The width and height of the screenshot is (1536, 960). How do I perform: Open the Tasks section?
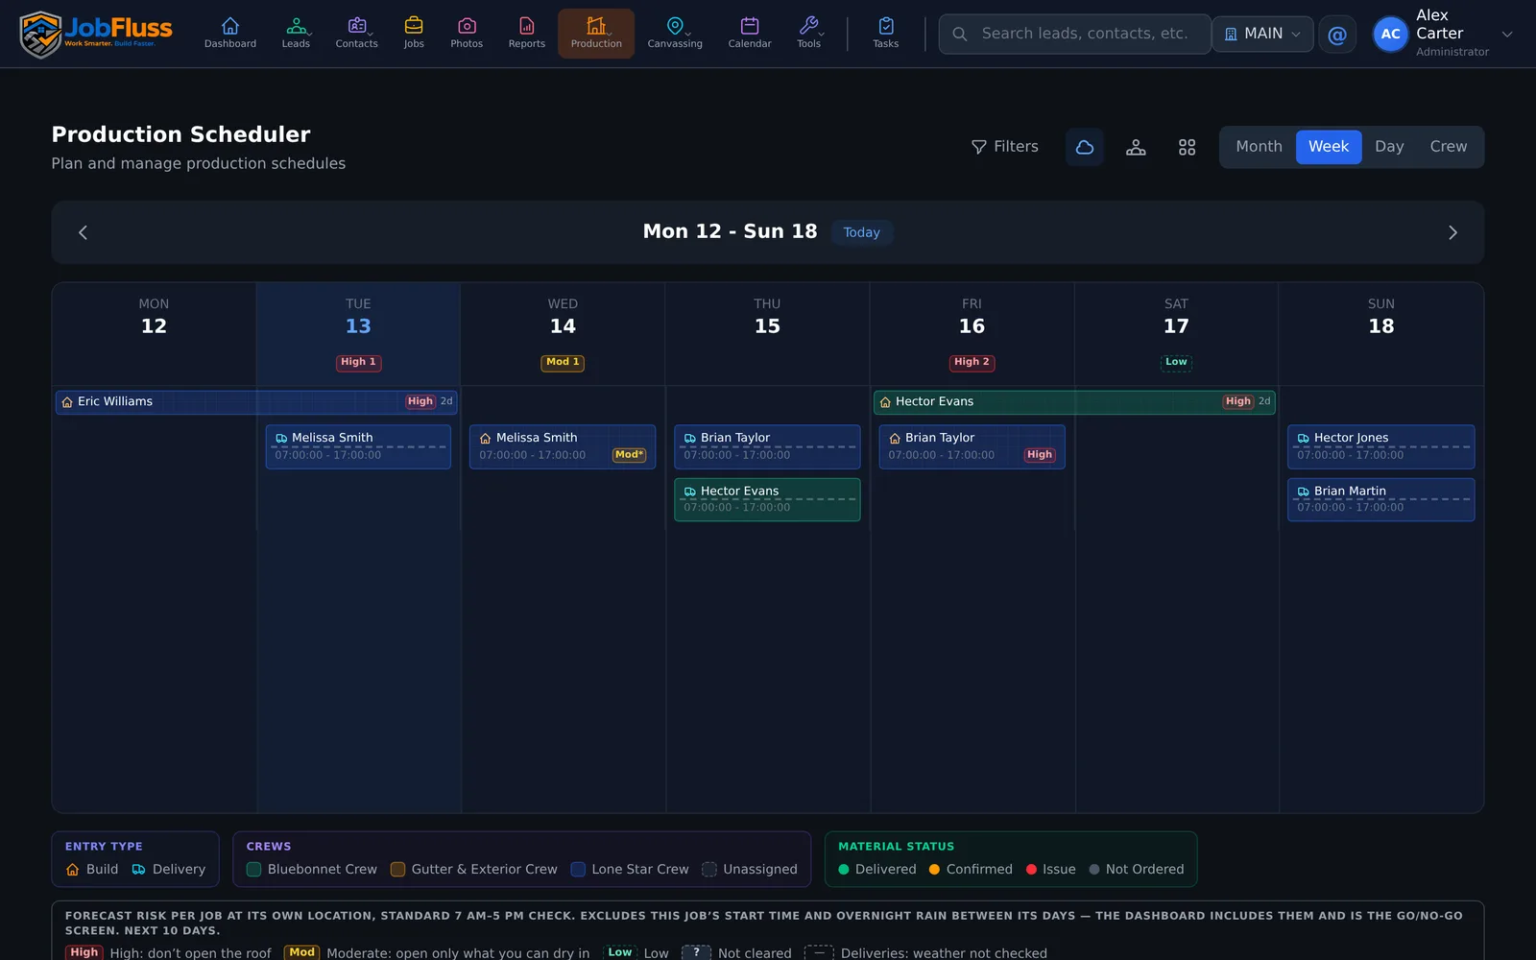pyautogui.click(x=886, y=33)
